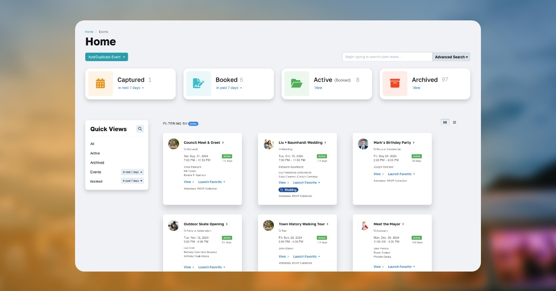Viewport: 556px width, 291px height.
Task: Click Active status badge on Mark's Birthday Party
Action: [x=417, y=156]
